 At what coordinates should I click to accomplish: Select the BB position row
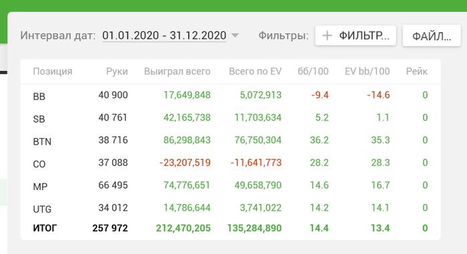pos(230,95)
